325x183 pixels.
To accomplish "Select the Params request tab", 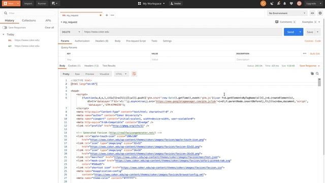I will [x=65, y=41].
